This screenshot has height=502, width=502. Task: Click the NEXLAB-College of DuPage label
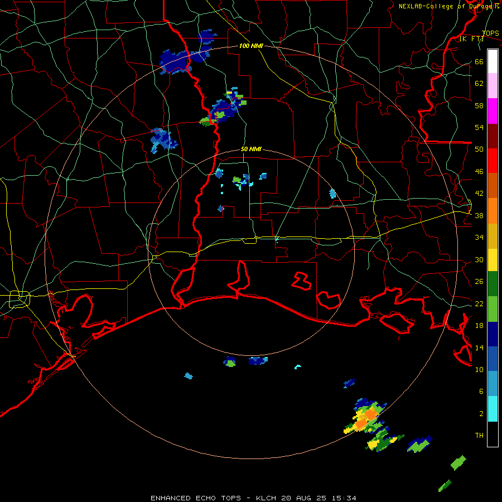click(x=449, y=6)
